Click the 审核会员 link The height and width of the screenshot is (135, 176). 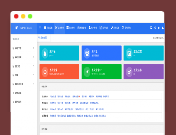click(x=53, y=109)
